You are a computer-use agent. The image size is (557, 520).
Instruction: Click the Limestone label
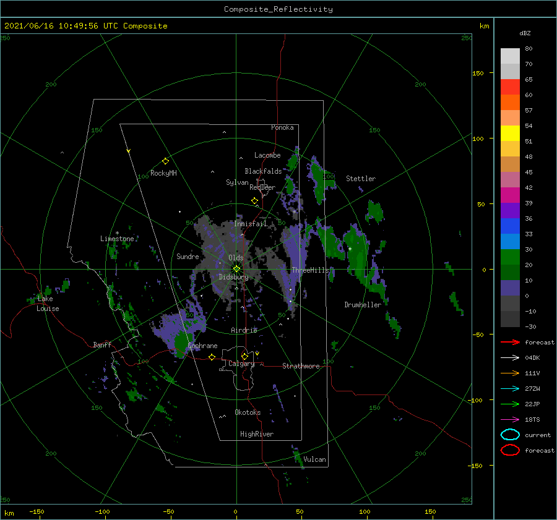(x=117, y=239)
